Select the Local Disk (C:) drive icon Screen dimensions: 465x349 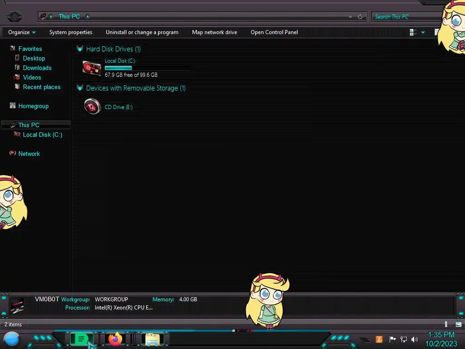[x=91, y=68]
